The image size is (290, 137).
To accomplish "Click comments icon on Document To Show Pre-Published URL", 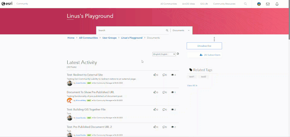I will [x=164, y=92].
